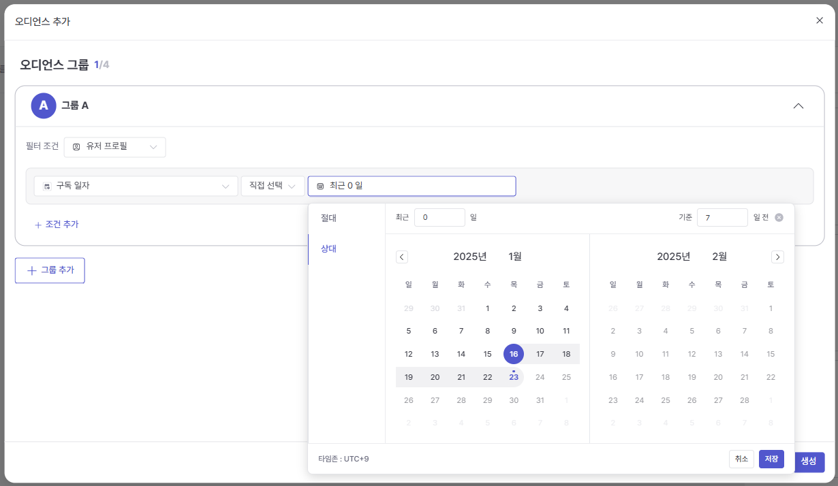Click the 최근 0 일 date field
Screen dimensions: 838x486
click(412, 186)
